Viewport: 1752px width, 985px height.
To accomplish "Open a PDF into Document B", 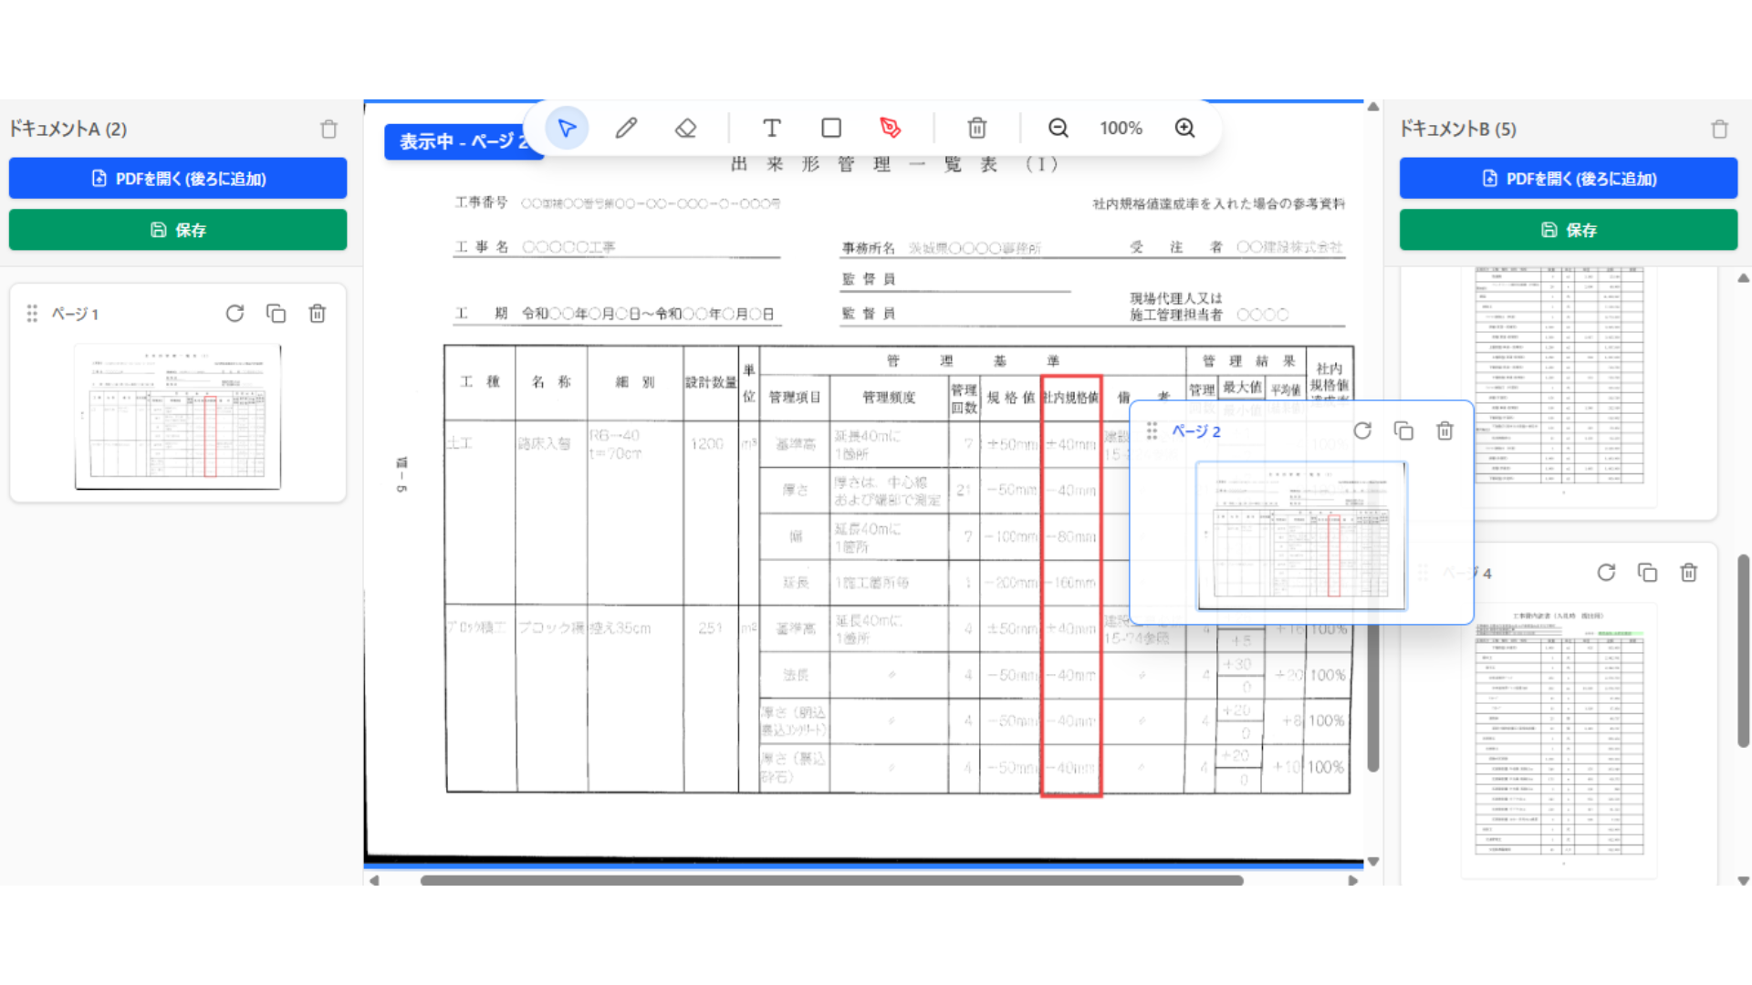I will click(x=1569, y=179).
